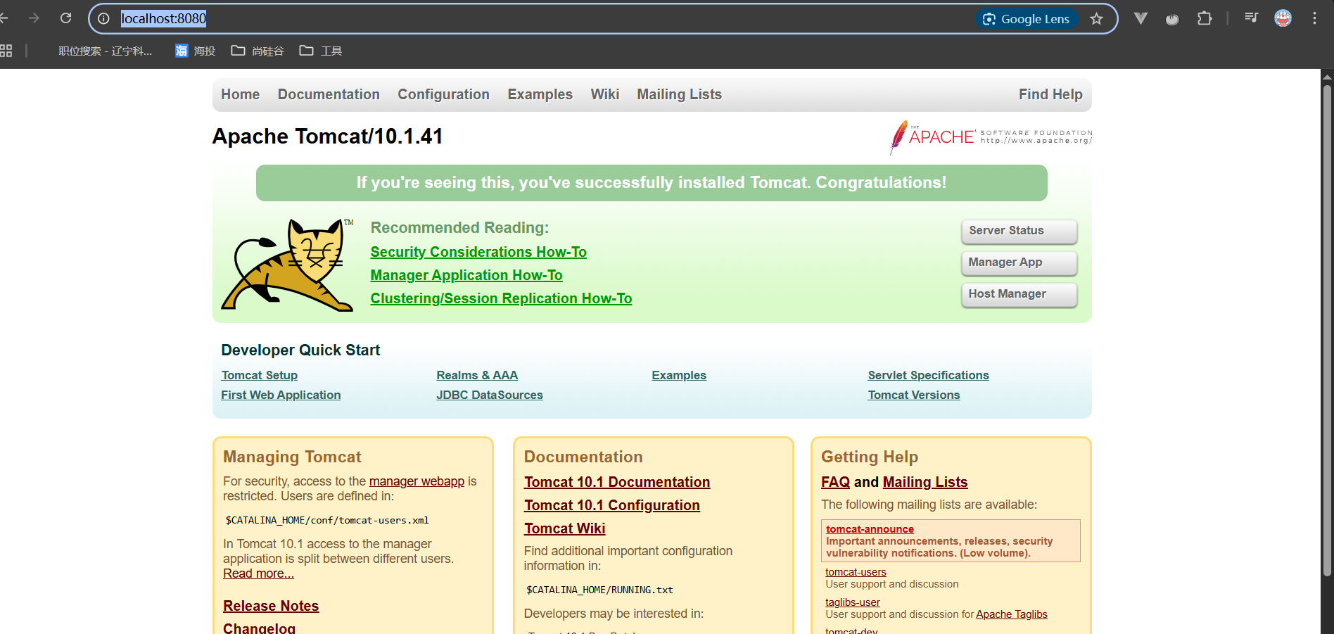1334x634 pixels.
Task: Click the Host Manager button
Action: 1019,294
